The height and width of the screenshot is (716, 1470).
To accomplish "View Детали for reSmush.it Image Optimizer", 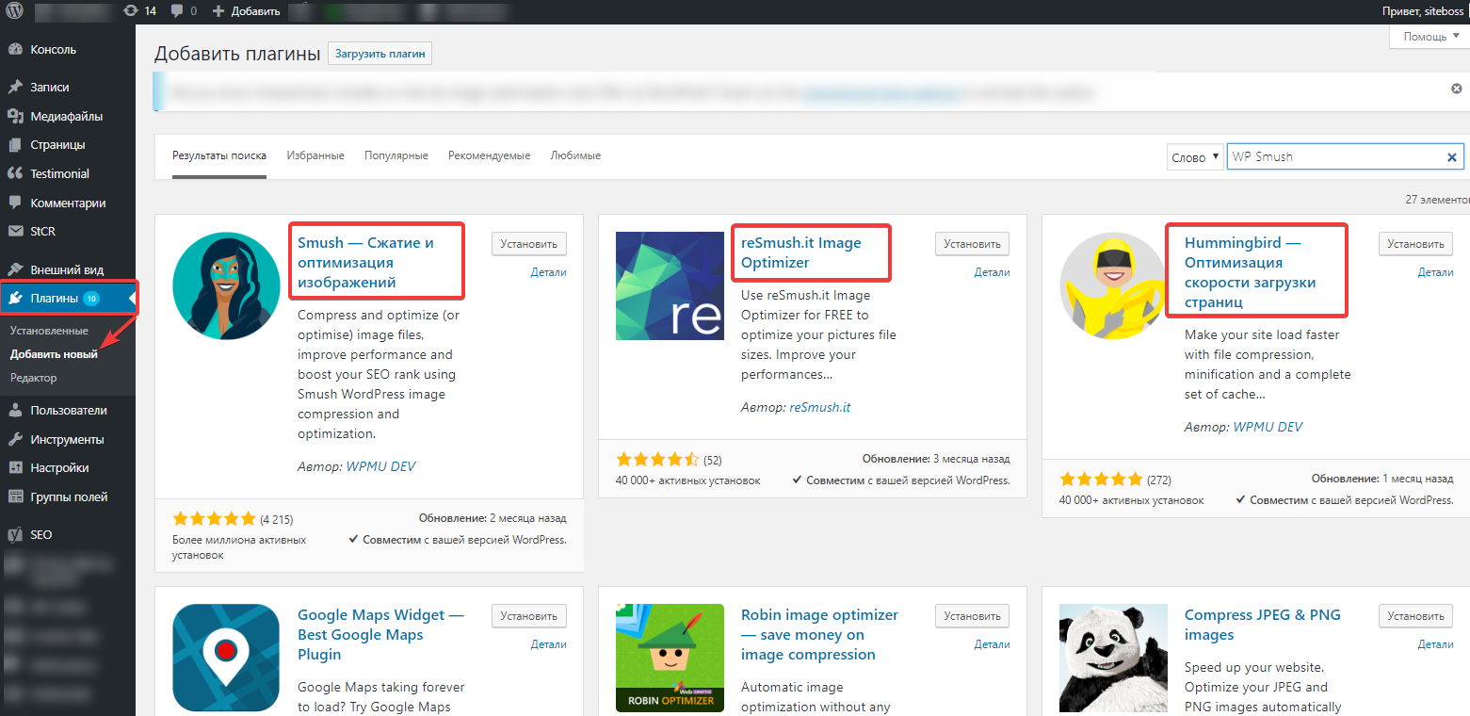I will point(992,272).
